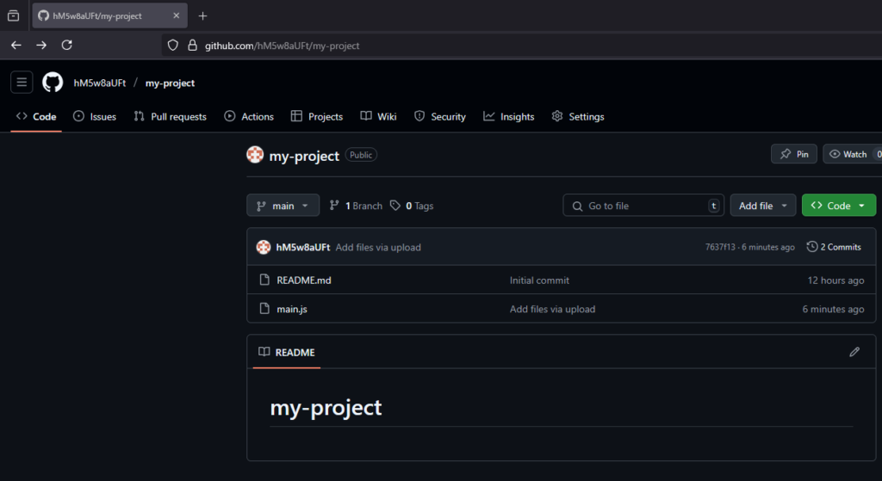Reload the page using browser refresh icon
Viewport: 882px width, 481px height.
pos(66,46)
